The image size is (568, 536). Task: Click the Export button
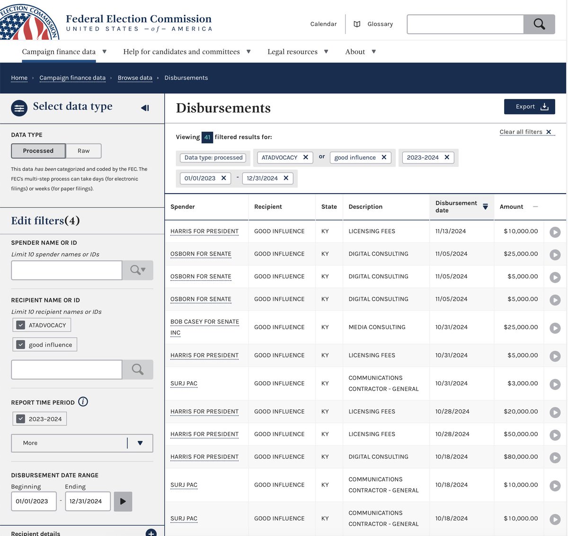(x=530, y=107)
